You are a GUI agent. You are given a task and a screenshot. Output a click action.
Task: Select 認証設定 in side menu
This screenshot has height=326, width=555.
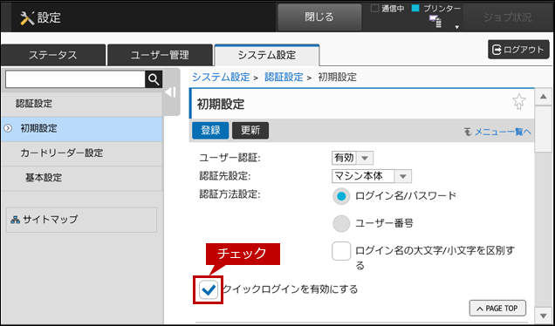coord(81,104)
